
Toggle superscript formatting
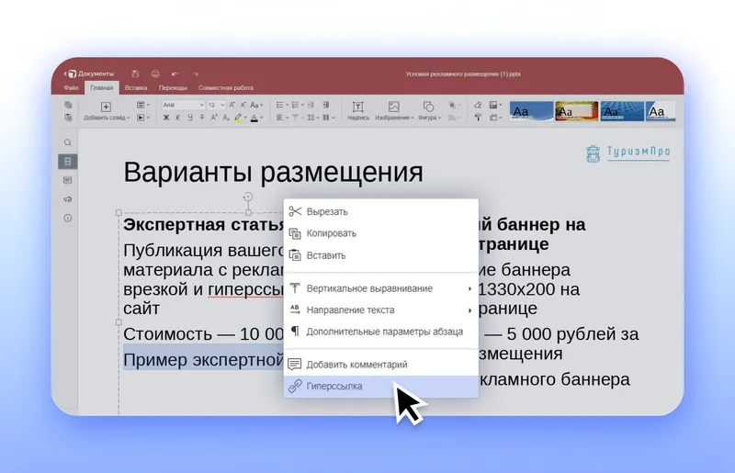tap(214, 118)
